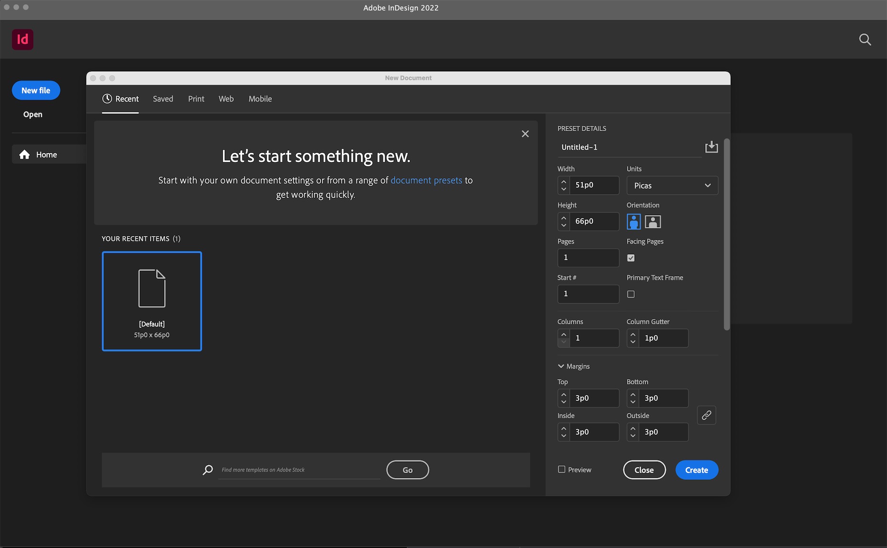Click the link margins chain icon
Viewport: 887px width, 548px height.
pyautogui.click(x=706, y=415)
